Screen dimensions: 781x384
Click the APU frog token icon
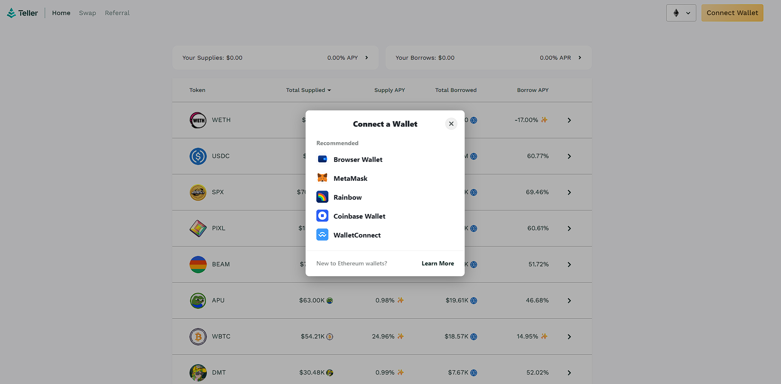198,301
